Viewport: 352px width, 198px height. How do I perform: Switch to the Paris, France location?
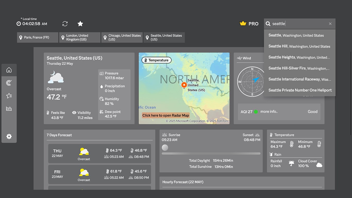click(37, 37)
